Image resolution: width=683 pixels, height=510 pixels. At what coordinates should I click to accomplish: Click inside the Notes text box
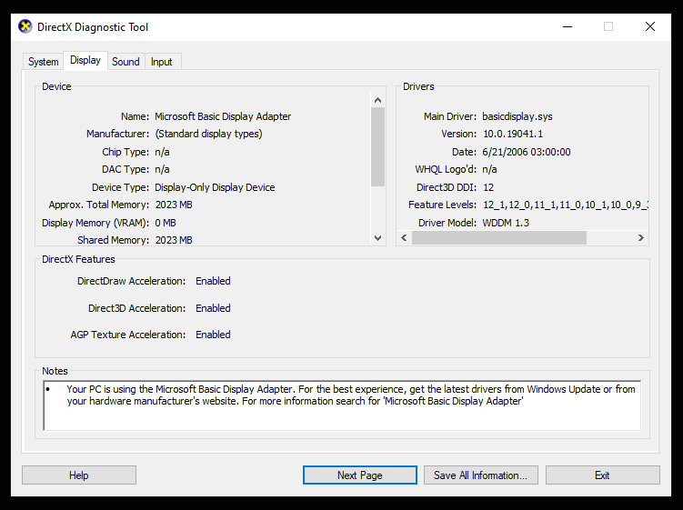342,406
